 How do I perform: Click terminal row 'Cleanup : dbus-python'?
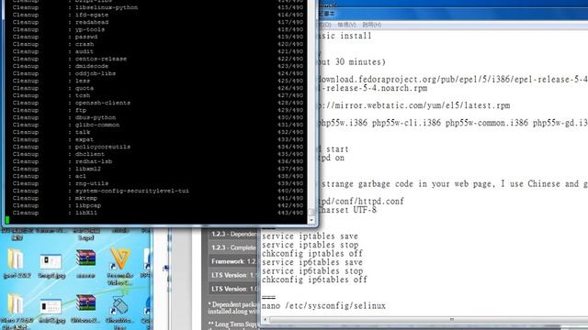point(157,117)
